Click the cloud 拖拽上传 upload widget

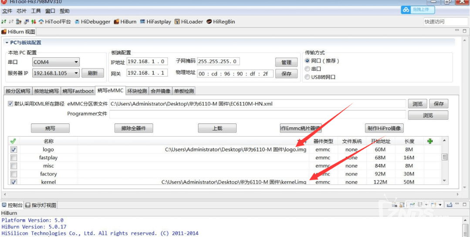(418, 10)
